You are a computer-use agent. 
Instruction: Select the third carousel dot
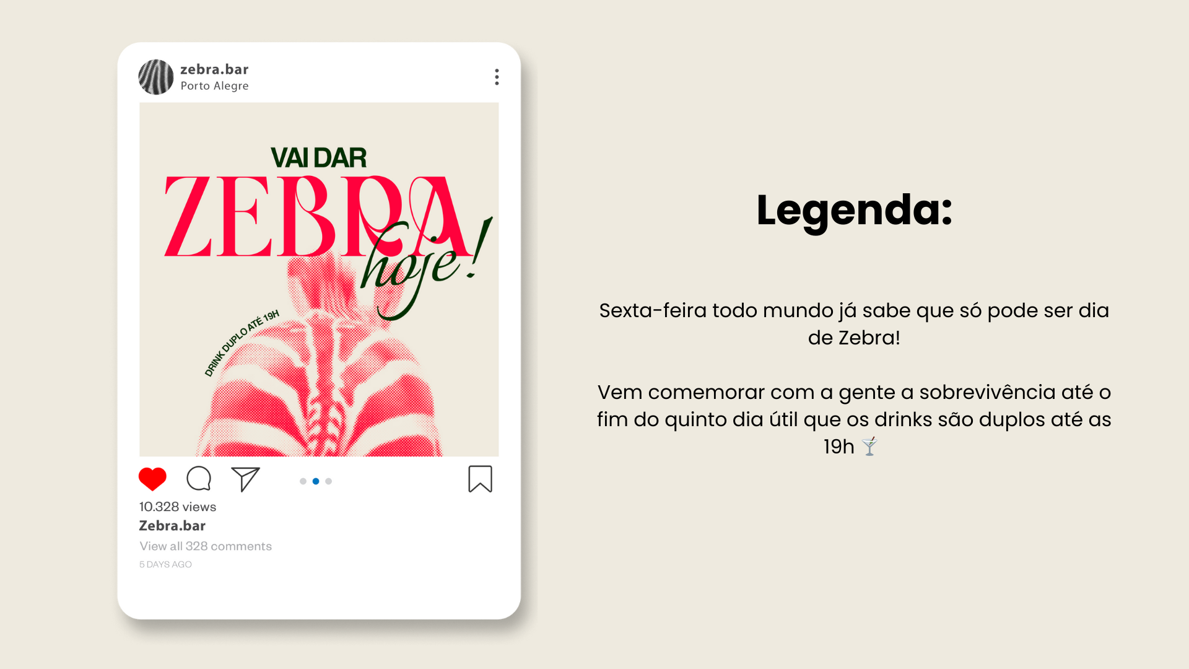(x=329, y=481)
